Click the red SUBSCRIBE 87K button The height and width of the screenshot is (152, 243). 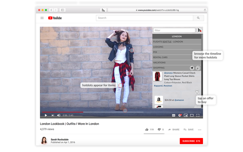click(191, 141)
